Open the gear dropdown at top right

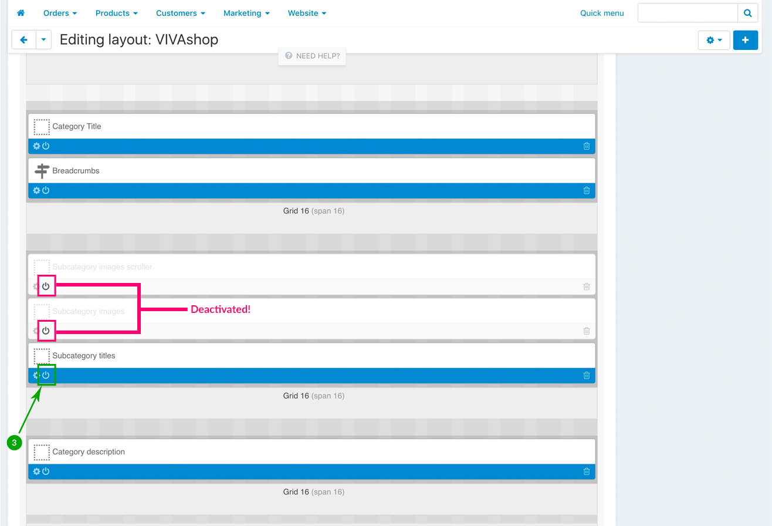click(713, 40)
